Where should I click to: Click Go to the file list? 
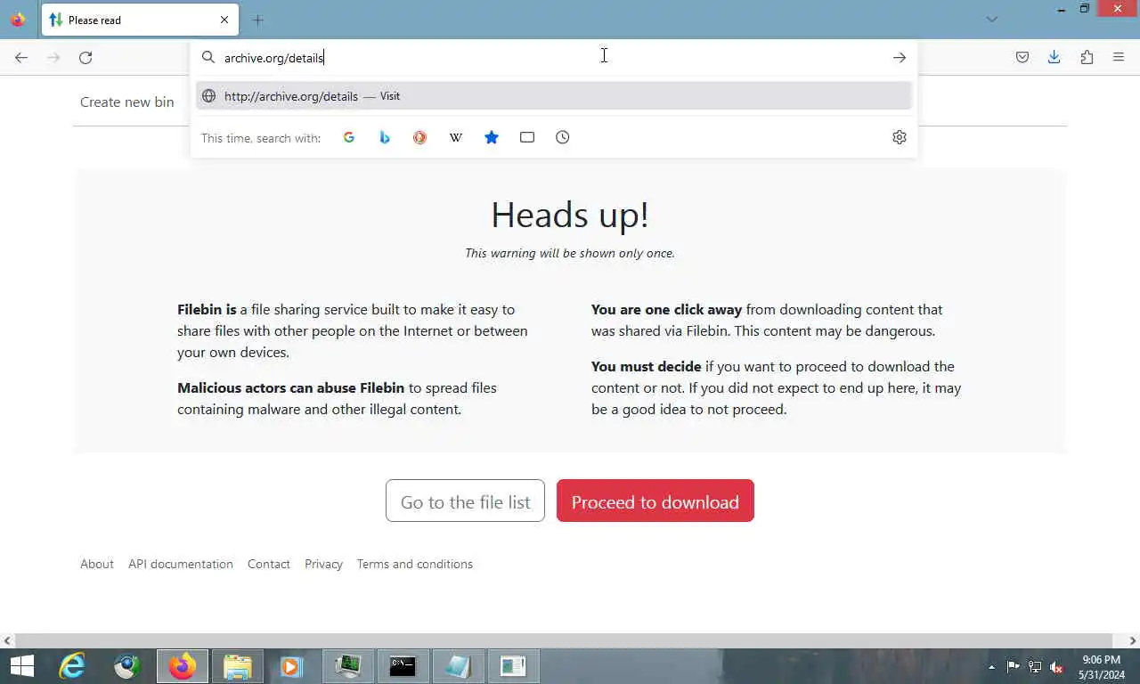click(465, 501)
